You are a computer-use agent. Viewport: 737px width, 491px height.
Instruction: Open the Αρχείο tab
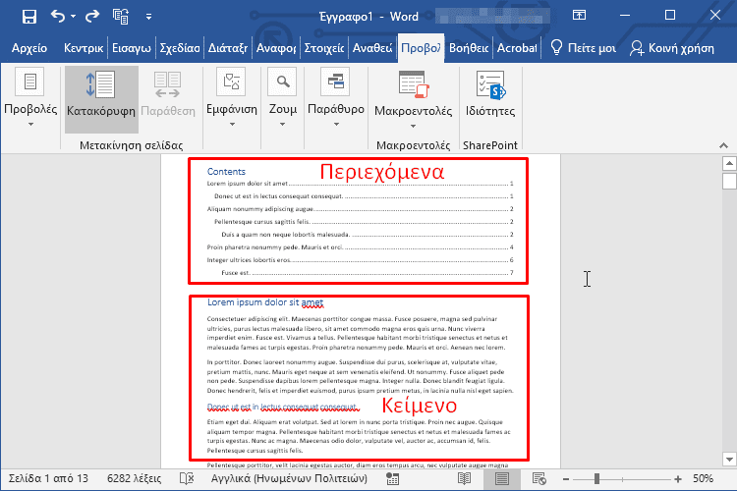click(29, 48)
